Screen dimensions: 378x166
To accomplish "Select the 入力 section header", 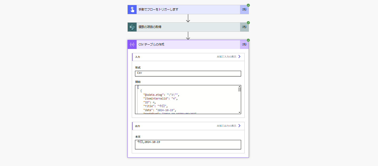I will 138,57.
